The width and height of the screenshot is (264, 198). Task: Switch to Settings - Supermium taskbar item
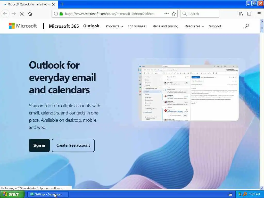(48, 194)
